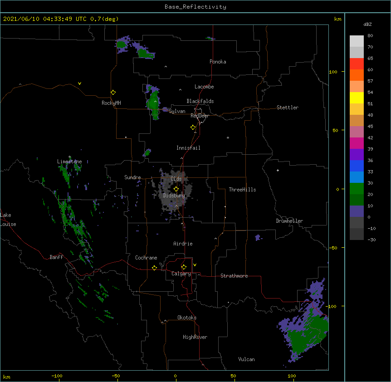Click the yellow V marker east of Calgary
391x382 pixels.
tap(195, 265)
